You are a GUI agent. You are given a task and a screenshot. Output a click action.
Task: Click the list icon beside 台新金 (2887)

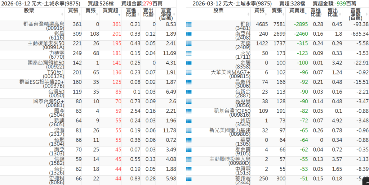[x=188, y=92]
